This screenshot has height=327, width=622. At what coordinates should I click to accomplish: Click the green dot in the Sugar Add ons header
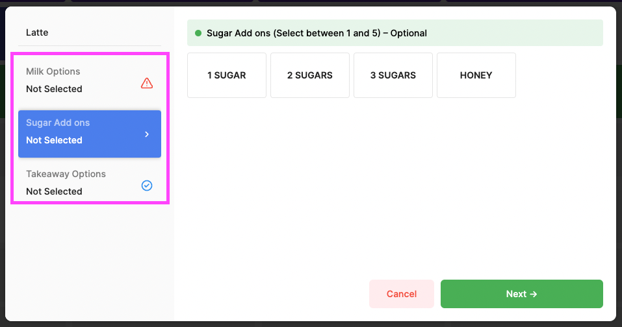198,33
